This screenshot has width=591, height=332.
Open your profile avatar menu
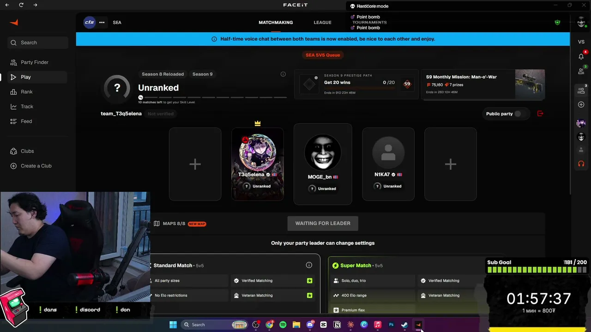point(581,22)
